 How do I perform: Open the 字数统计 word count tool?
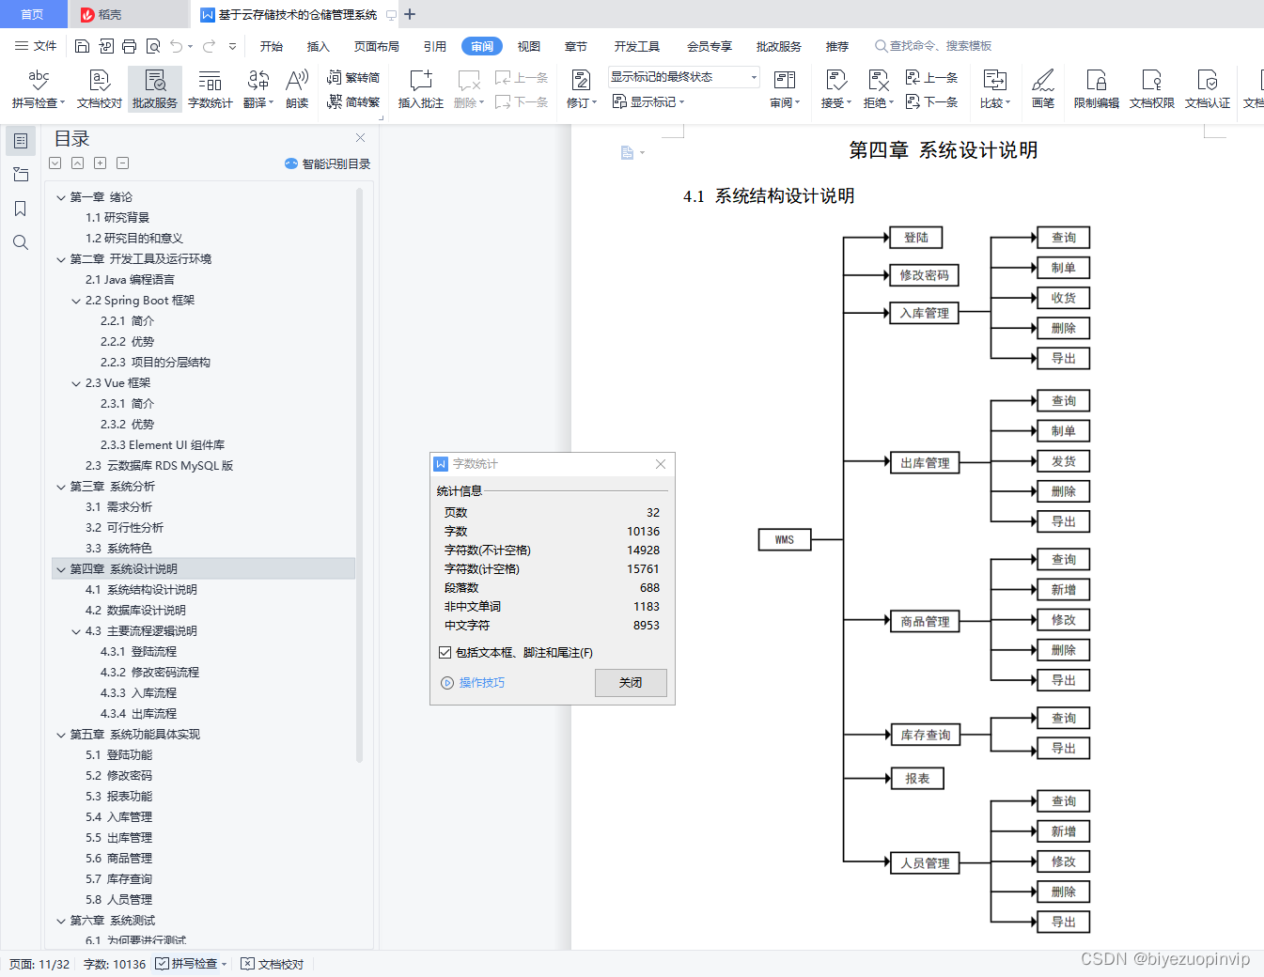pyautogui.click(x=210, y=89)
